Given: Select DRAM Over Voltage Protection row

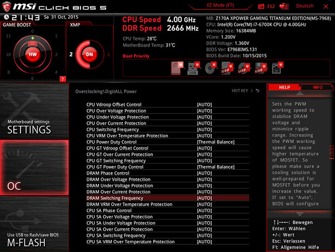Looking at the screenshot, I should pos(167,179).
